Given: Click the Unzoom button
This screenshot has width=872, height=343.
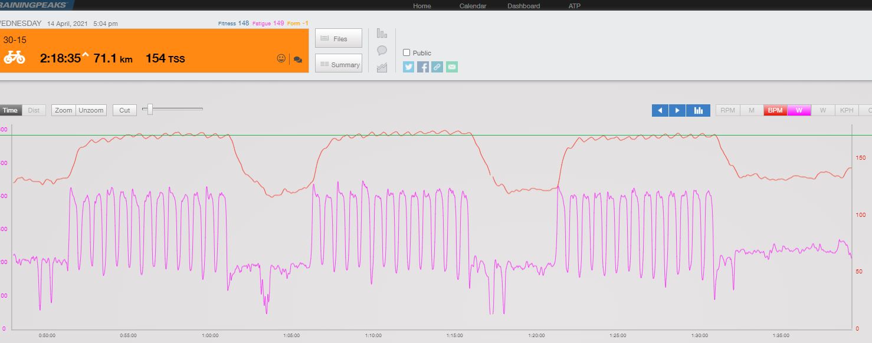Looking at the screenshot, I should click(91, 110).
